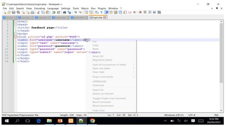
Task: Click the scrollbar up arrow
Action: click(x=221, y=22)
